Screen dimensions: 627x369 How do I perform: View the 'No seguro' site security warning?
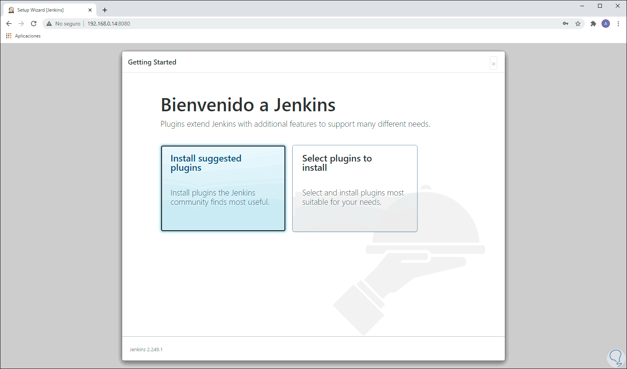click(63, 24)
